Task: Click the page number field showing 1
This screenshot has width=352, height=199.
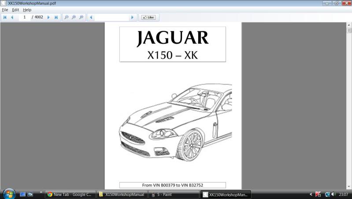Action: click(25, 17)
